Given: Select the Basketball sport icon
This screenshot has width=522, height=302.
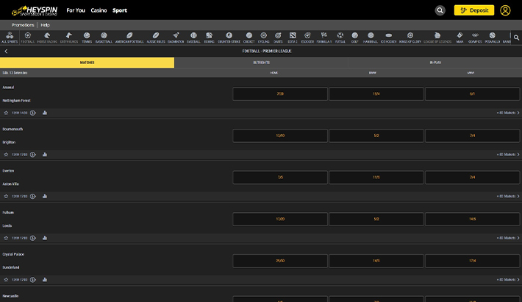Looking at the screenshot, I should coord(104,37).
